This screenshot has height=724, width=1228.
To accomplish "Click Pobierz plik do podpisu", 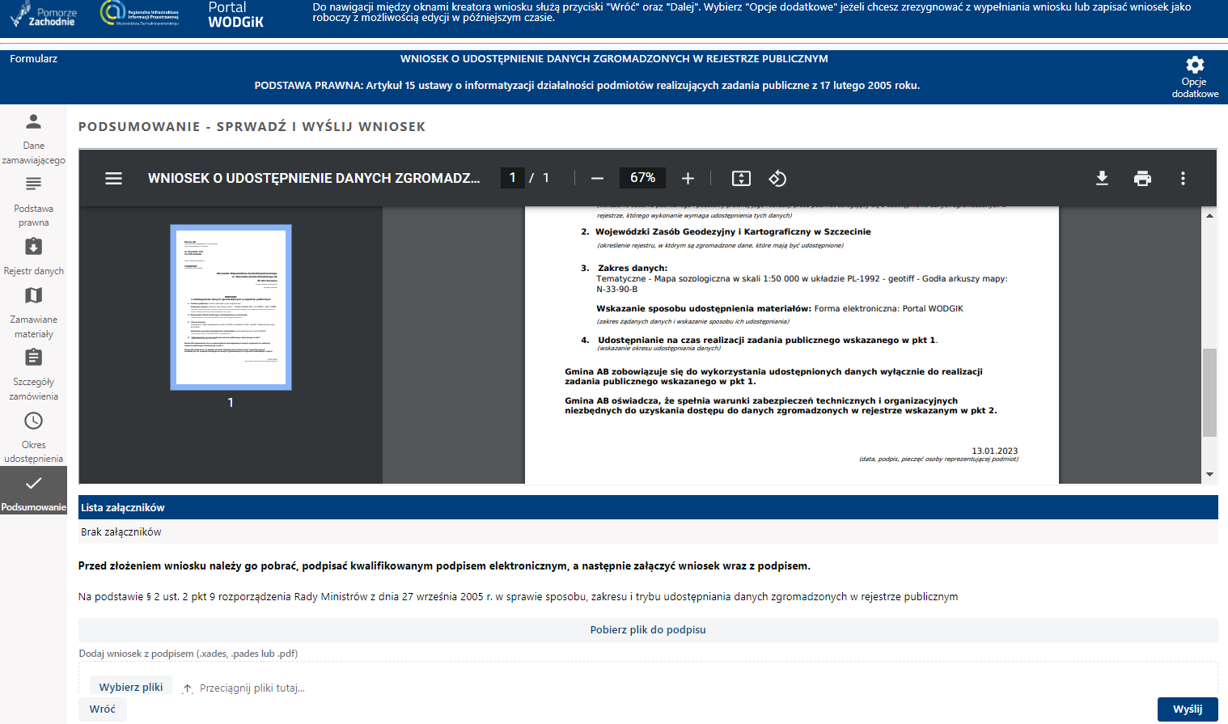I will [646, 629].
